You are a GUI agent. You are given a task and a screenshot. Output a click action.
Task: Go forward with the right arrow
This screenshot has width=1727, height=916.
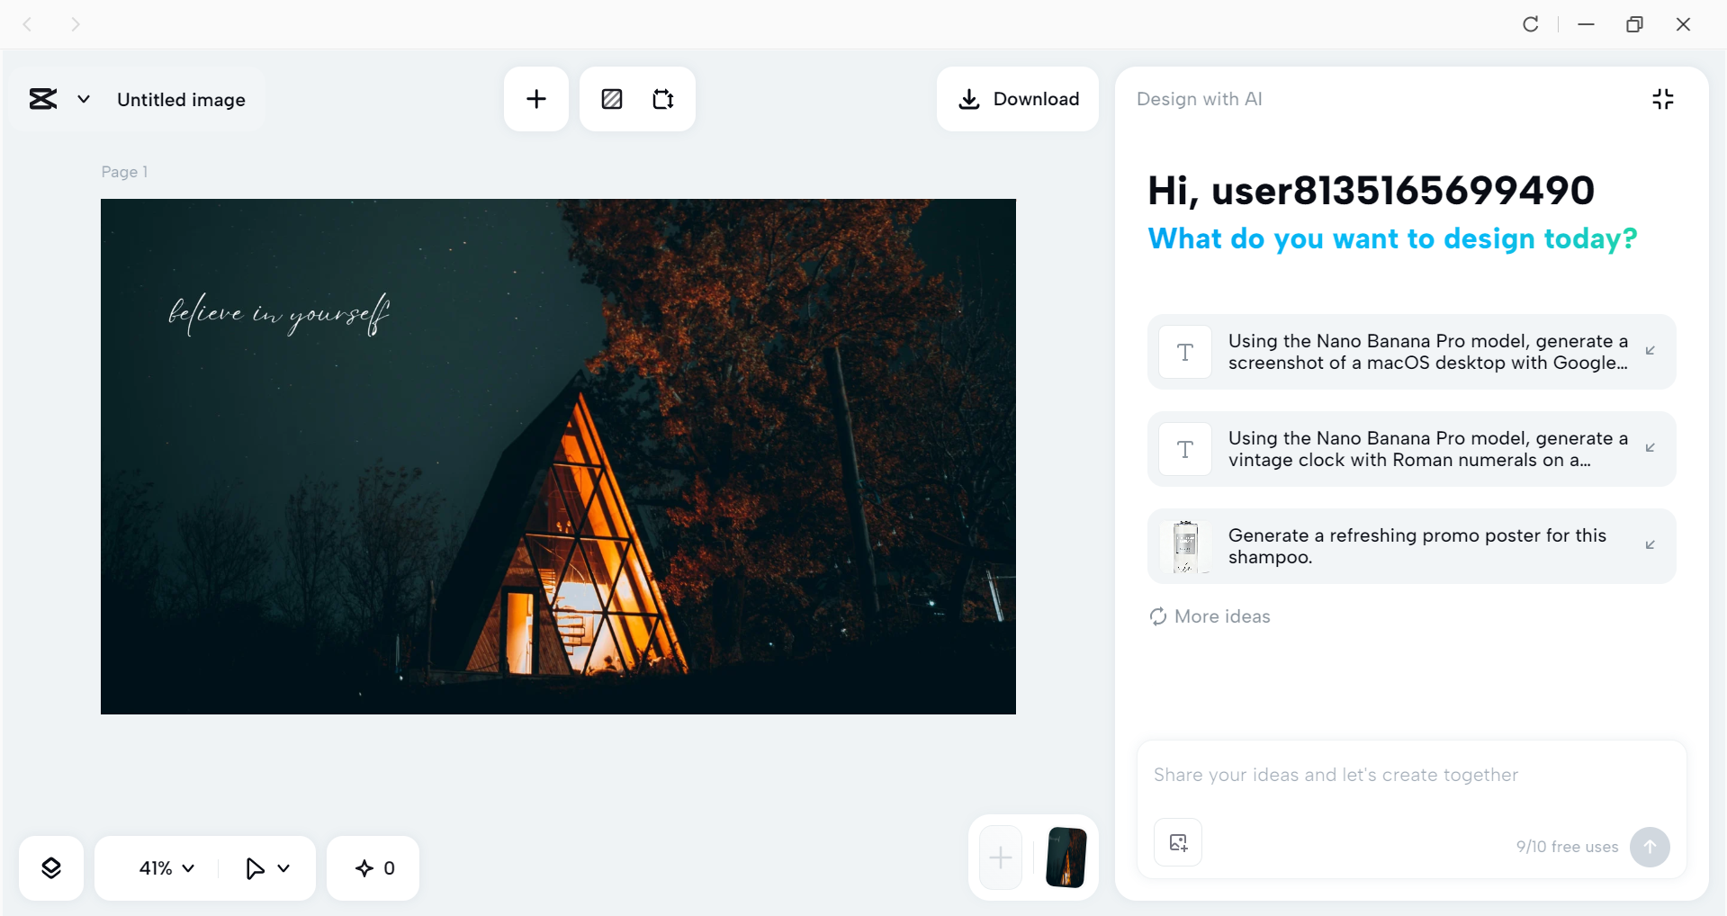point(76,24)
